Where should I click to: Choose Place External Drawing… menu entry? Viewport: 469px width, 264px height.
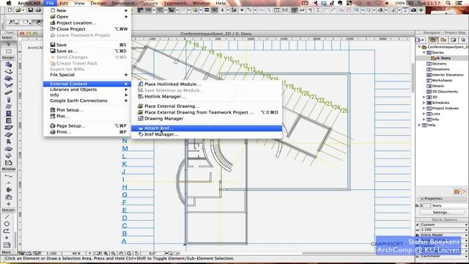point(207,106)
